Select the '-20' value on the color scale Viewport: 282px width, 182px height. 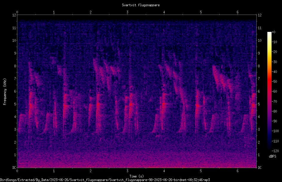point(274,52)
